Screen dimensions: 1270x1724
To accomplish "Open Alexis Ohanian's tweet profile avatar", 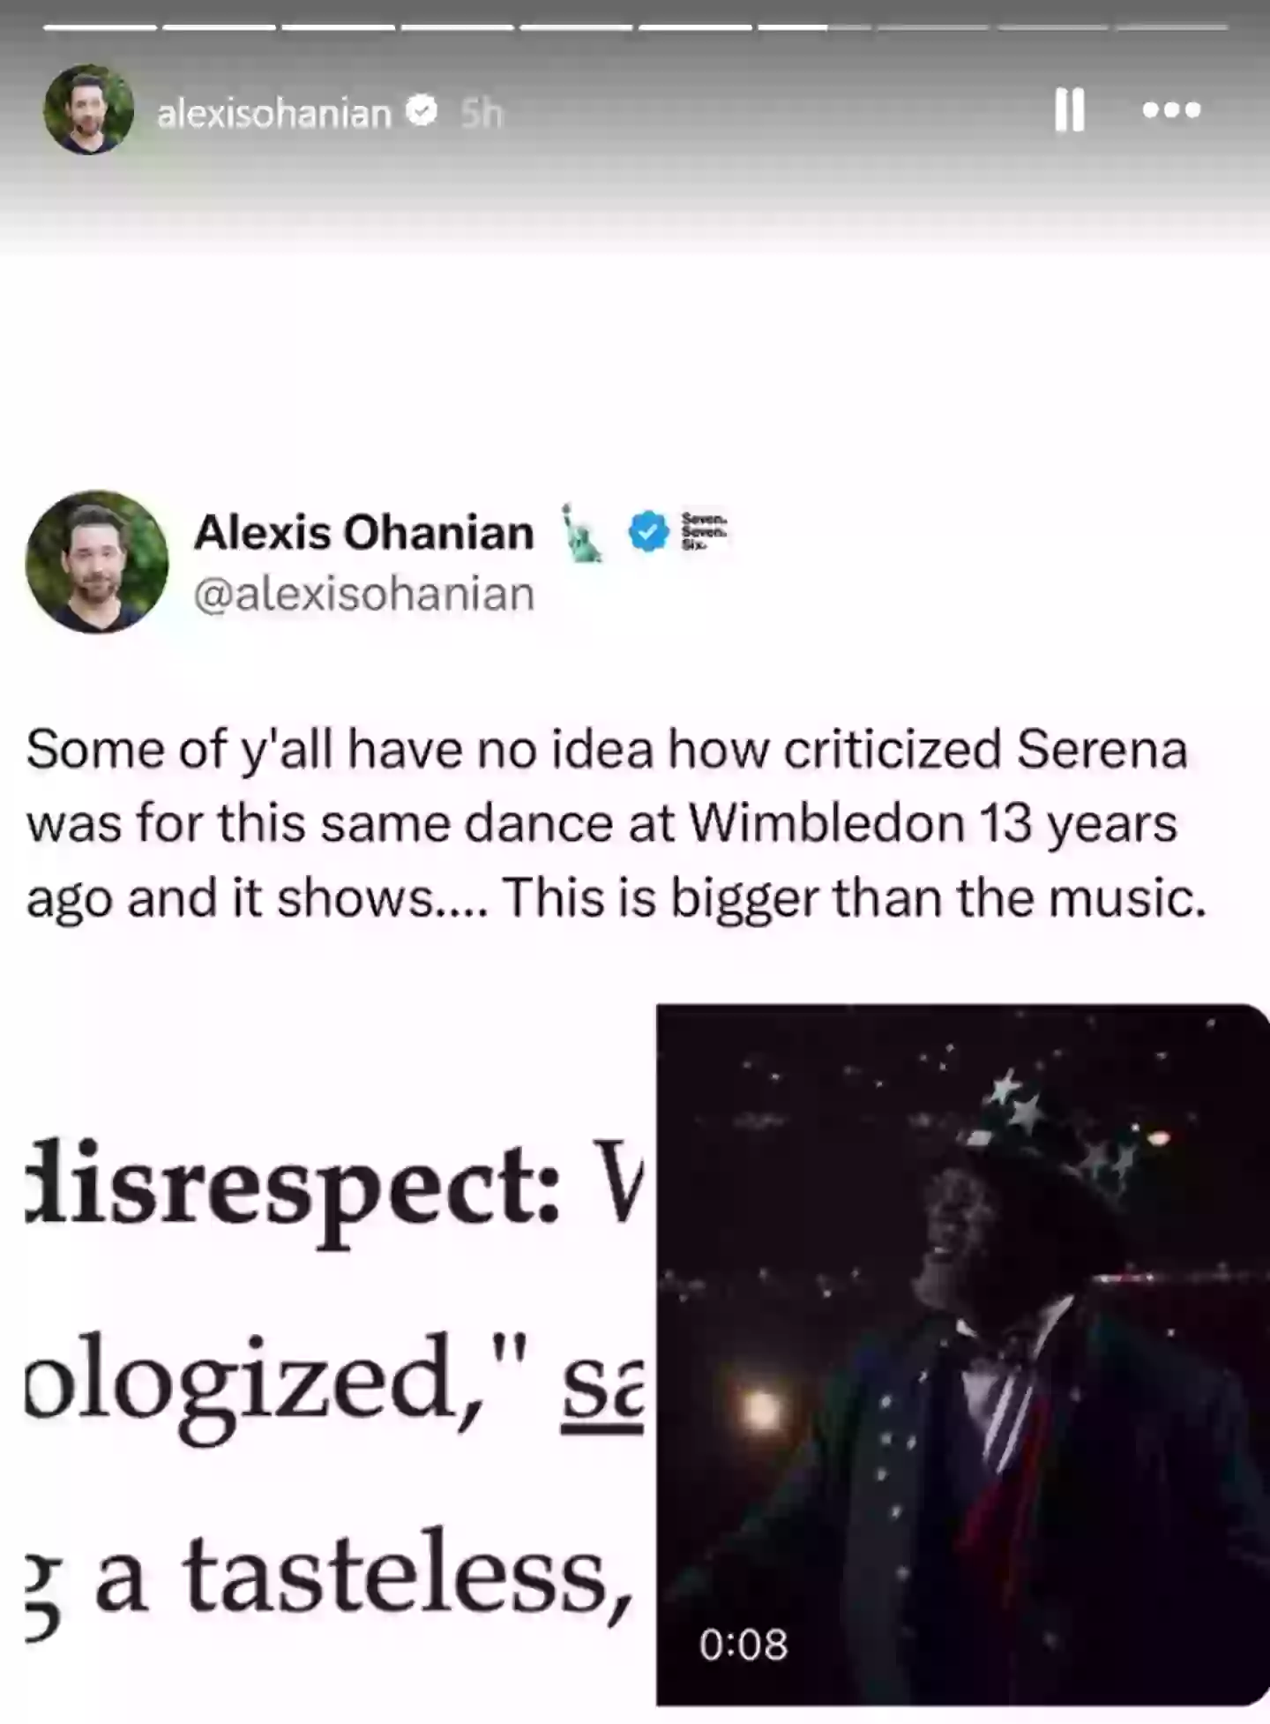I will tap(97, 561).
